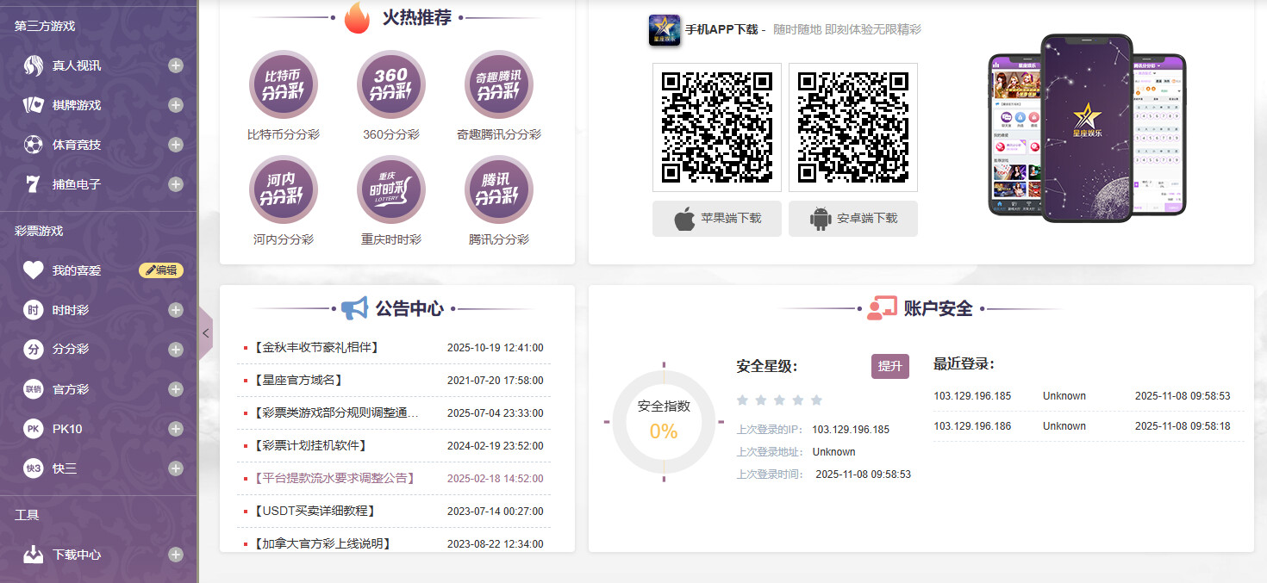
Task: Open the 平台提款流水要求调整公告 announcement
Action: (334, 478)
